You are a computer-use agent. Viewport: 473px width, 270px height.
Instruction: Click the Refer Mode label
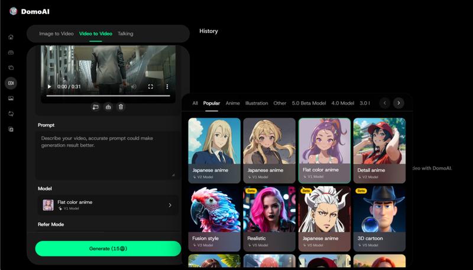(x=51, y=224)
